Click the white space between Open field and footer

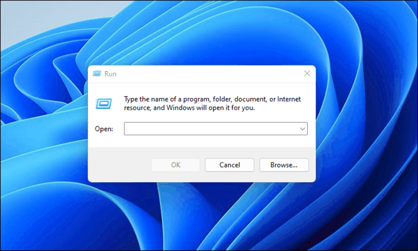click(x=209, y=141)
